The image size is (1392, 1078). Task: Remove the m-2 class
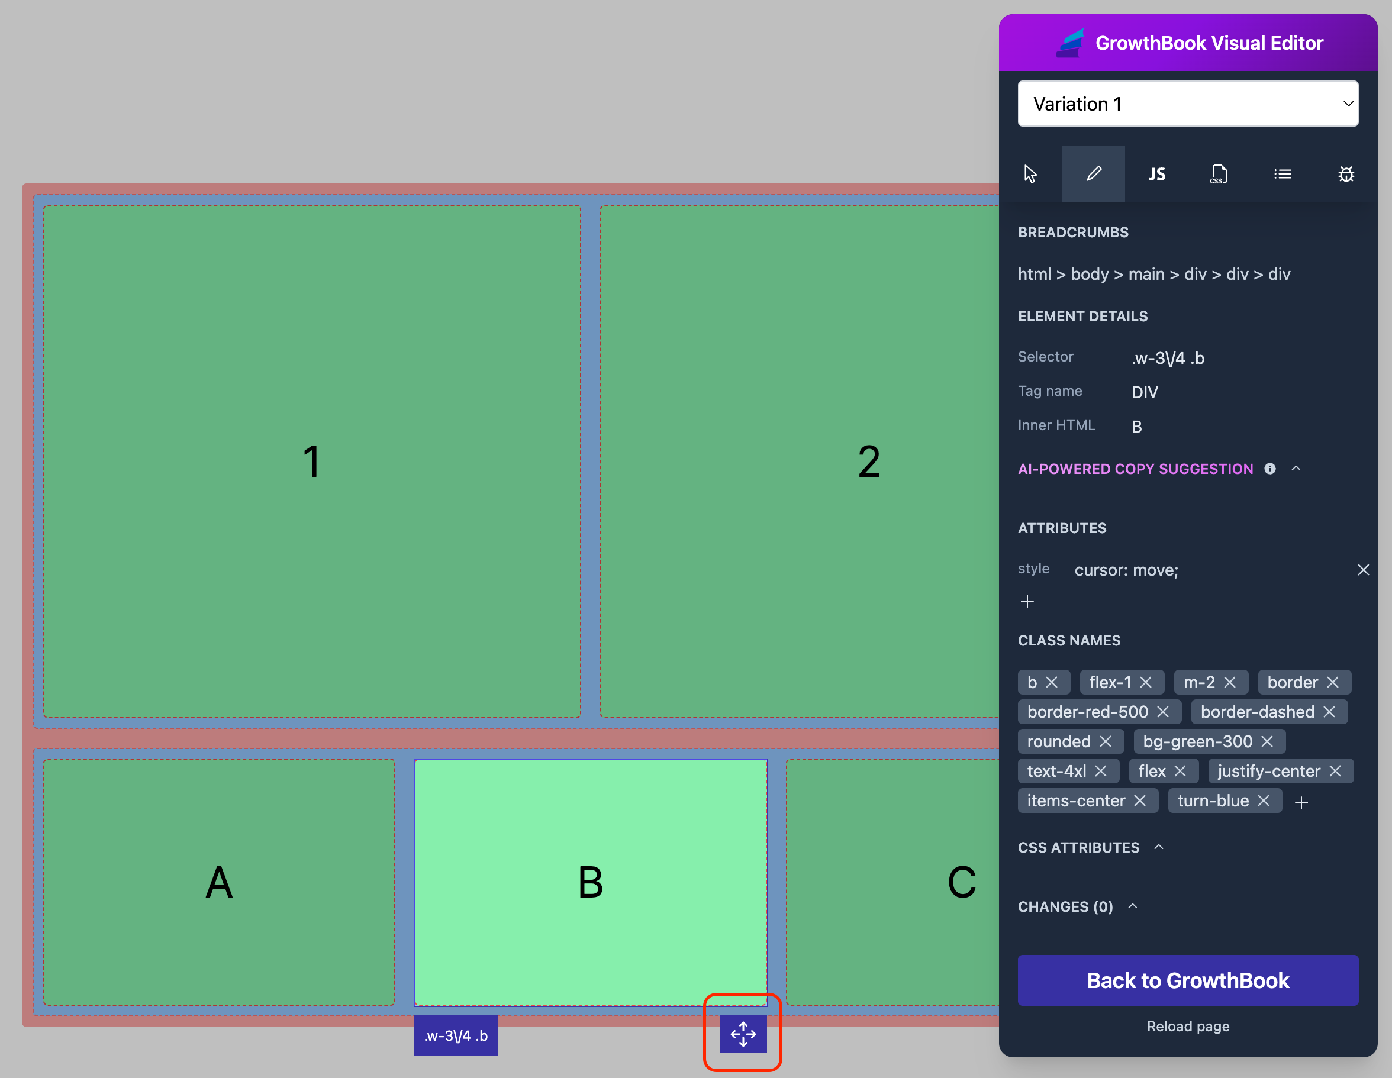[x=1230, y=682]
